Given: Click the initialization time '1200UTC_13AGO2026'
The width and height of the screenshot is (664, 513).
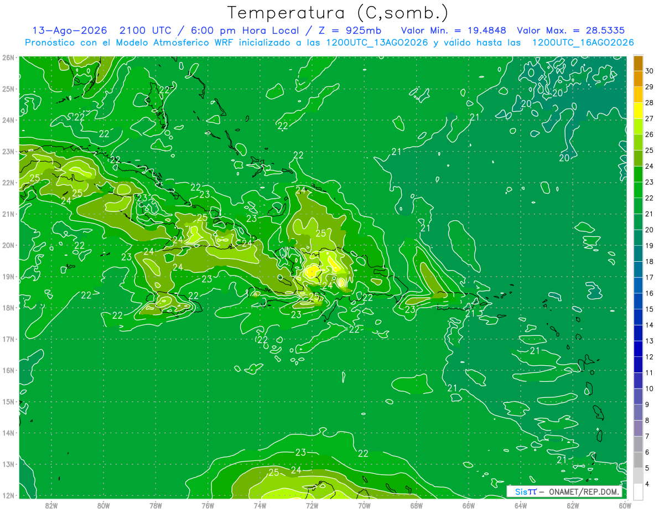Looking at the screenshot, I should click(x=376, y=43).
